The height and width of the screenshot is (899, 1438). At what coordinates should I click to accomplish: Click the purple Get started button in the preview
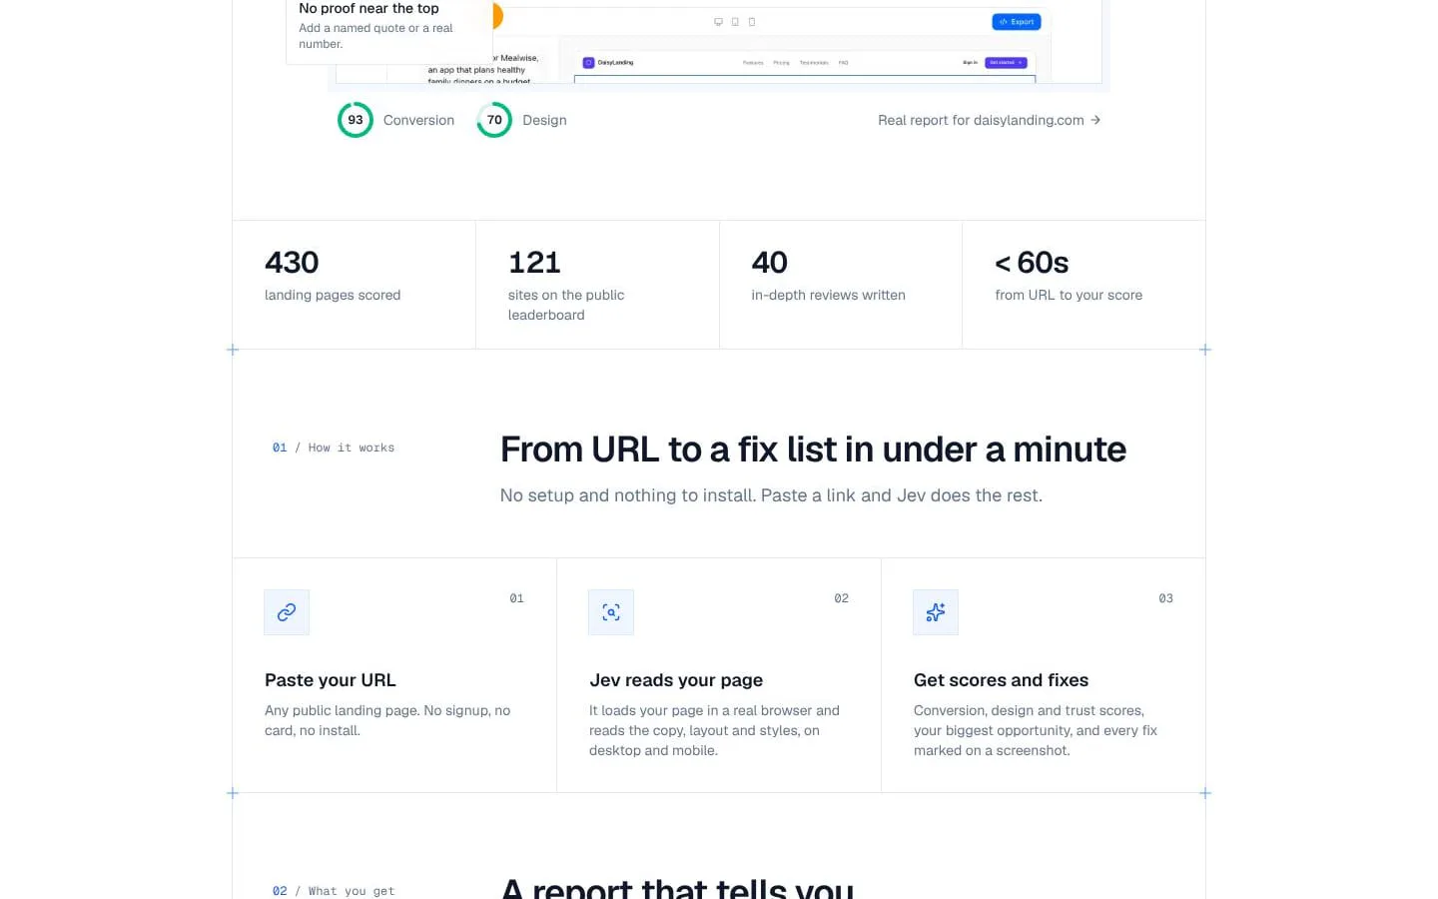point(1006,62)
